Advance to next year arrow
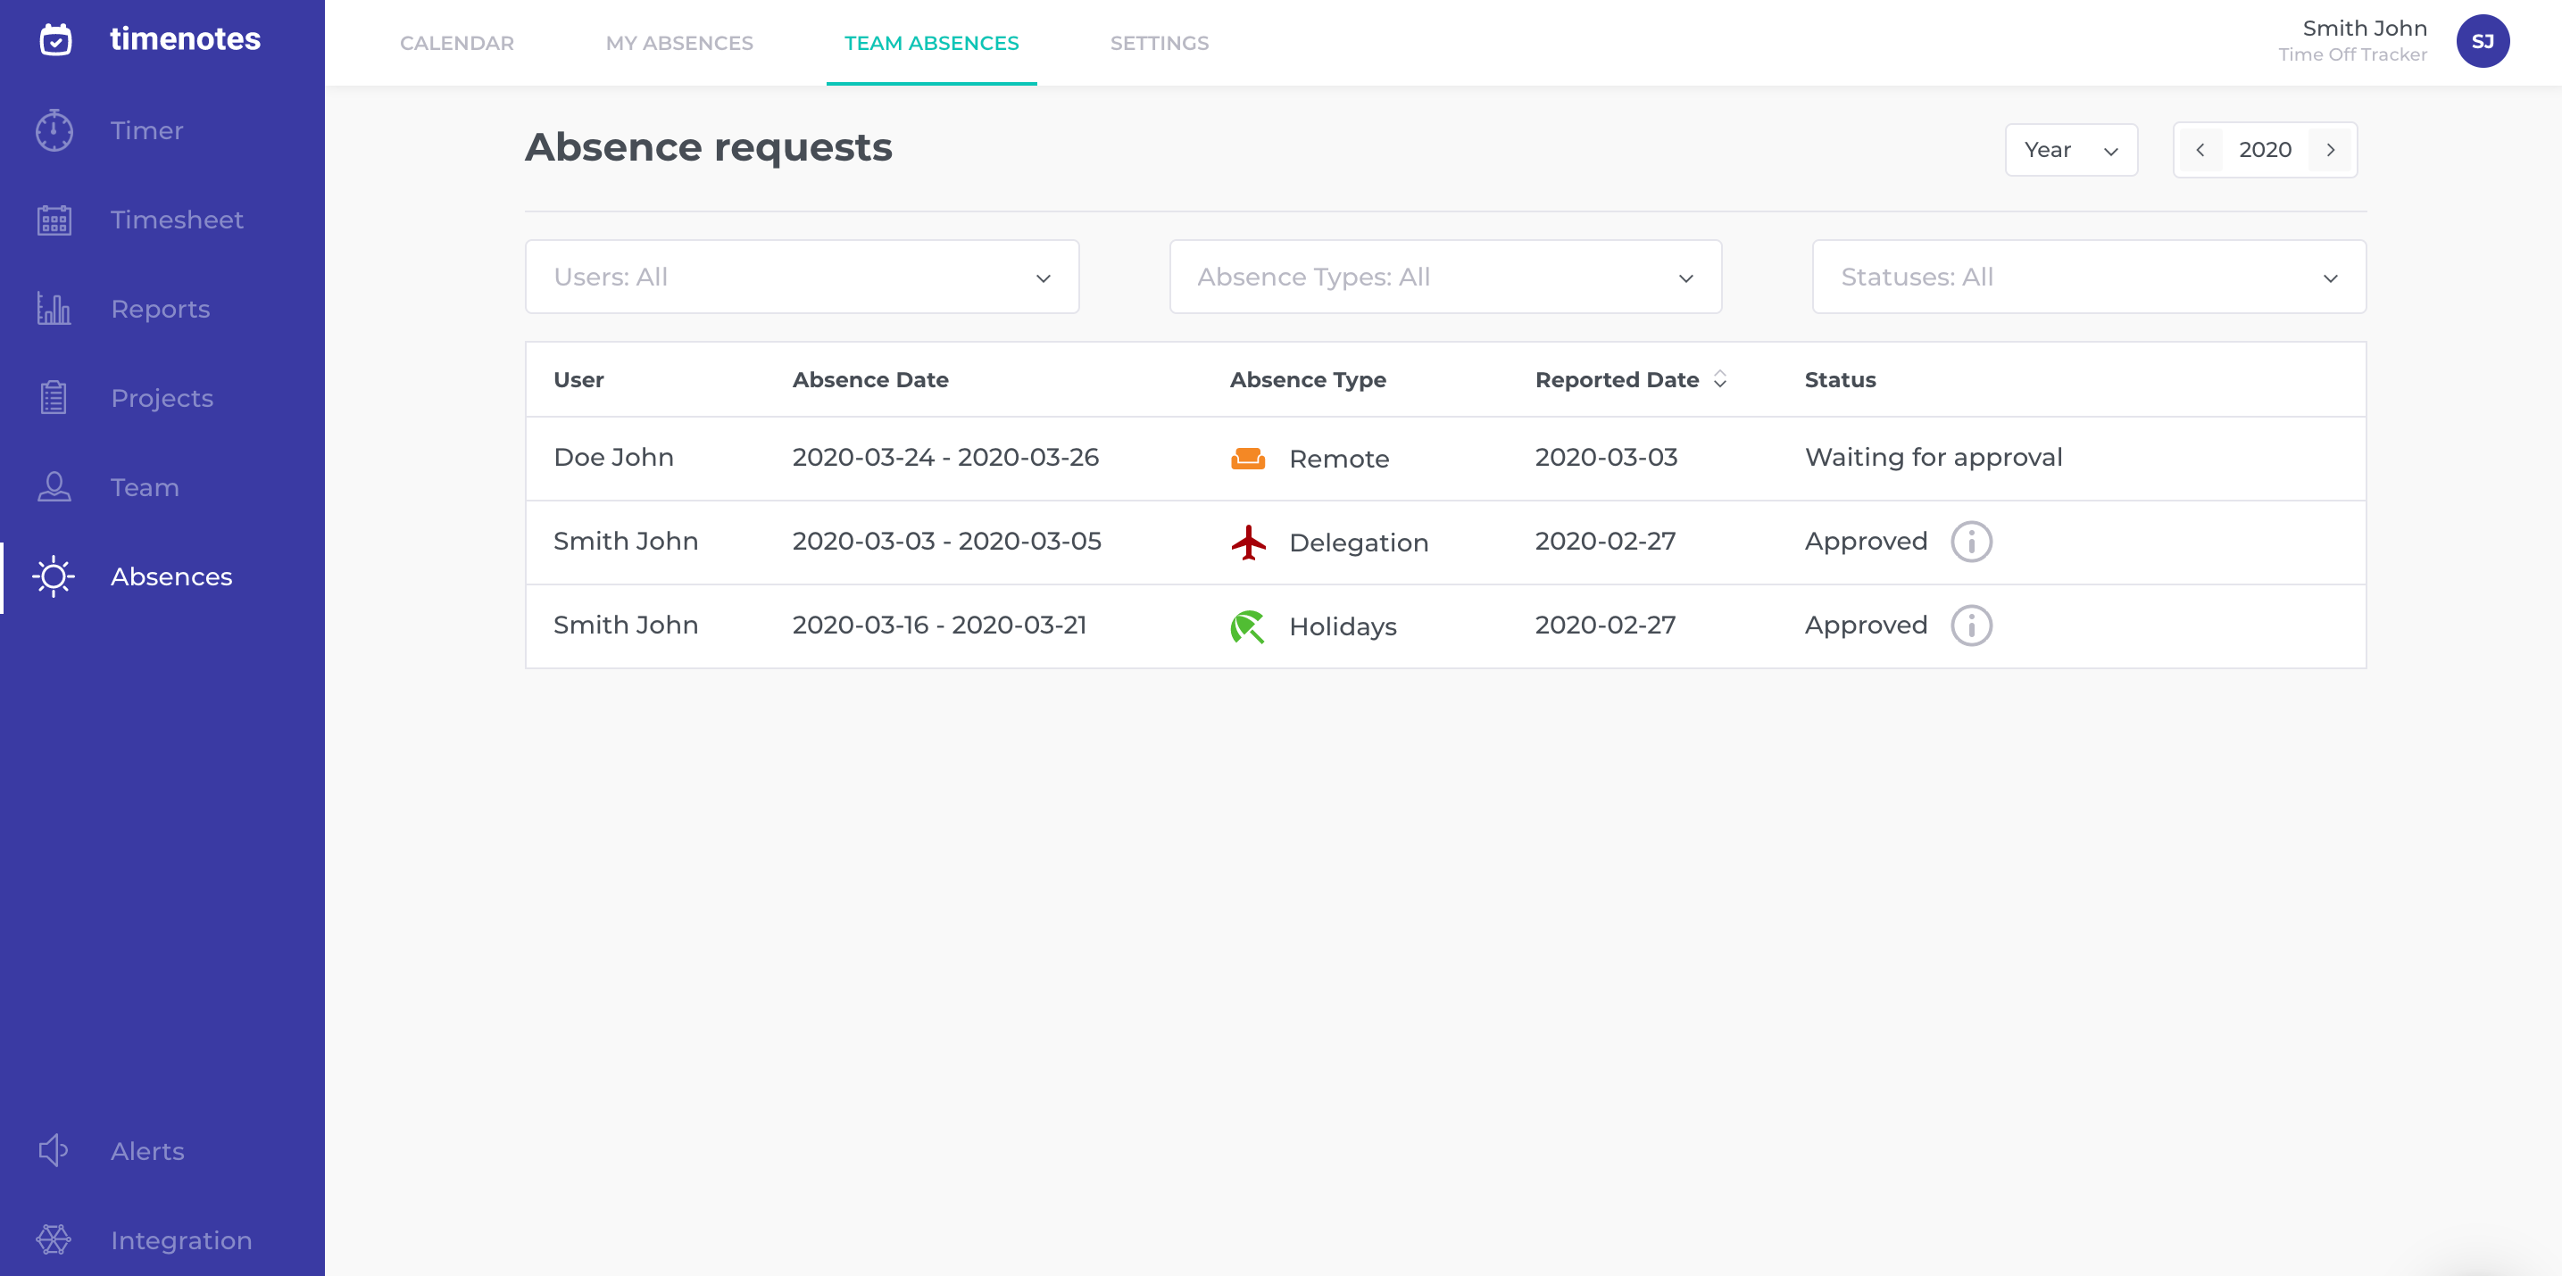Viewport: 2562px width, 1276px height. click(x=2330, y=150)
